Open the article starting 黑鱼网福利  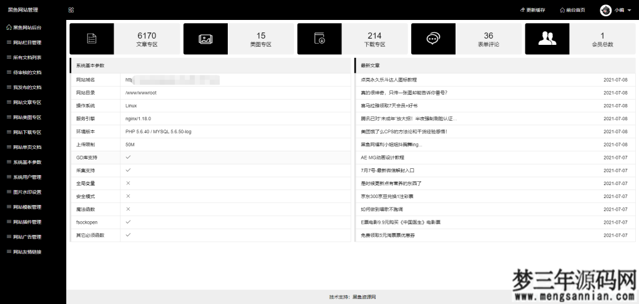click(x=391, y=145)
